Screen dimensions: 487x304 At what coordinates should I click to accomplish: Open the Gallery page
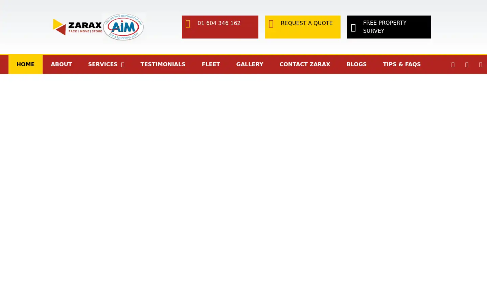point(250,64)
